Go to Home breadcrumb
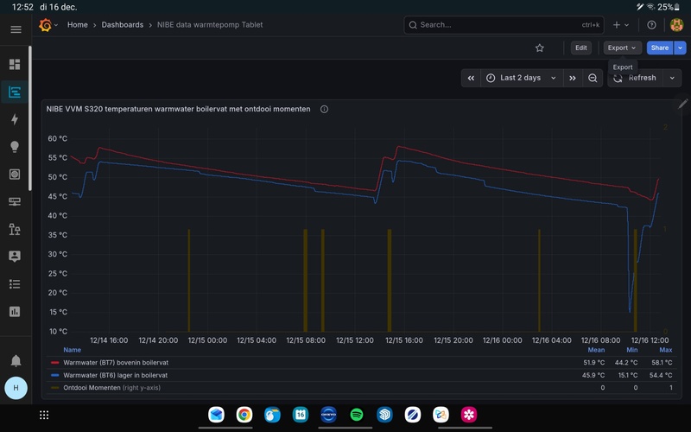 78,25
